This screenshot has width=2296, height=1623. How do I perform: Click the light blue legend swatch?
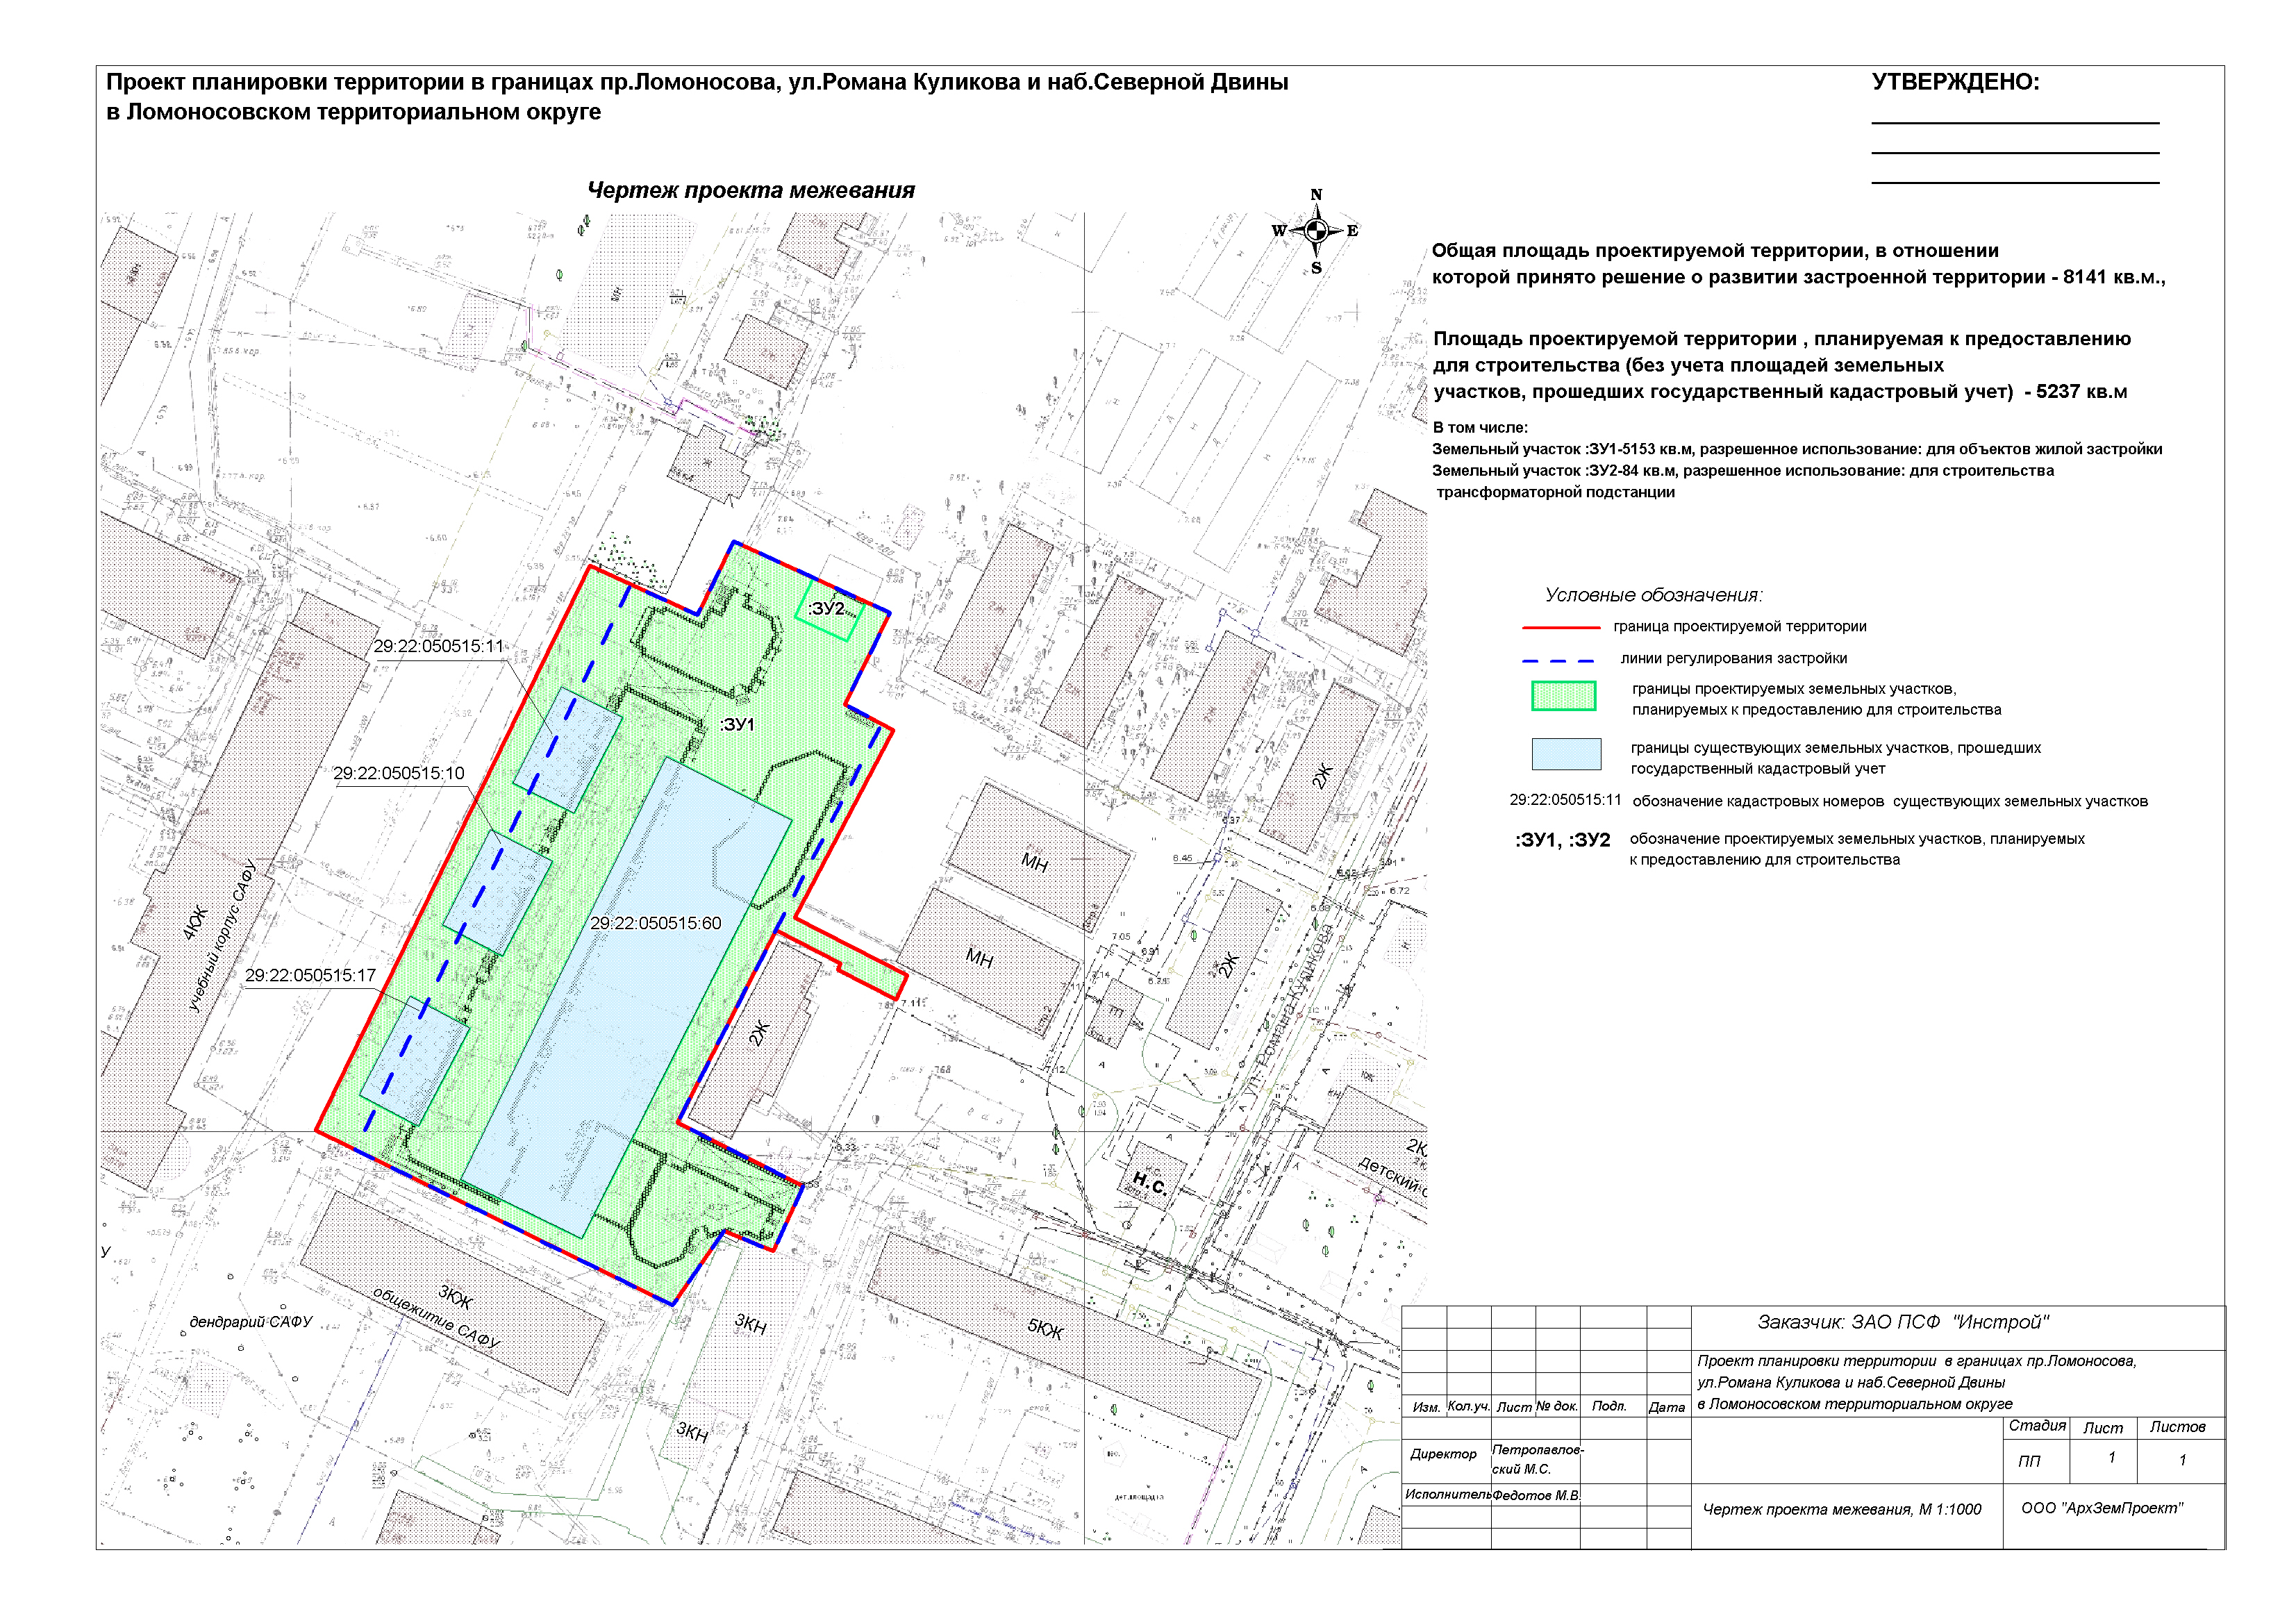coord(1566,754)
